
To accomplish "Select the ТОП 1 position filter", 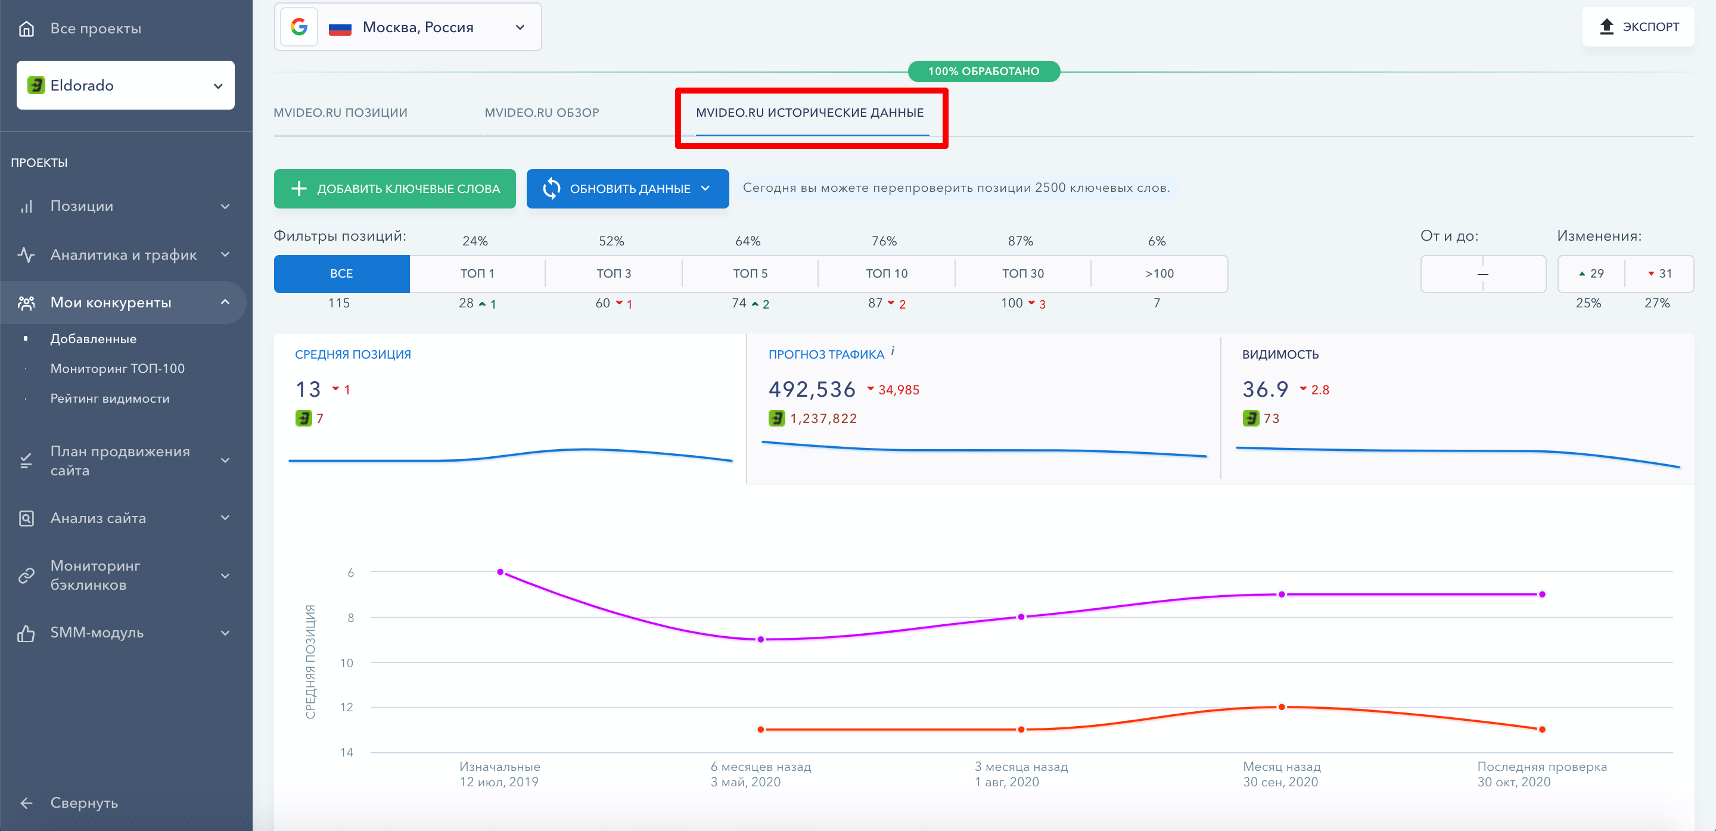I will point(478,273).
